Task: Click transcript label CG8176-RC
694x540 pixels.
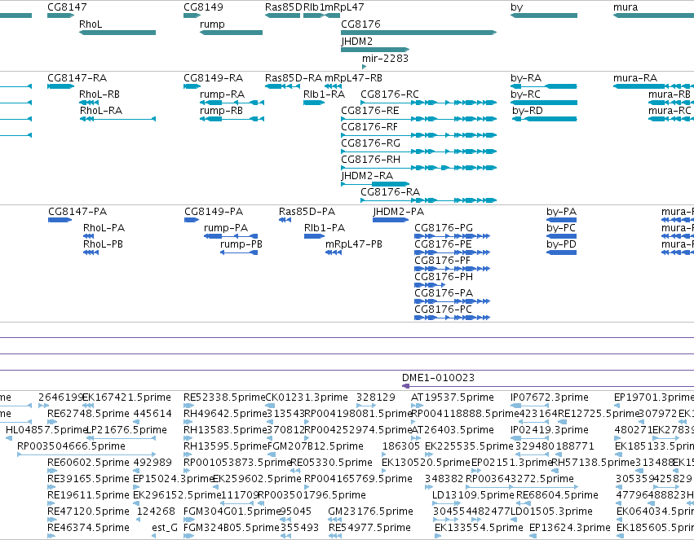Action: (x=390, y=94)
